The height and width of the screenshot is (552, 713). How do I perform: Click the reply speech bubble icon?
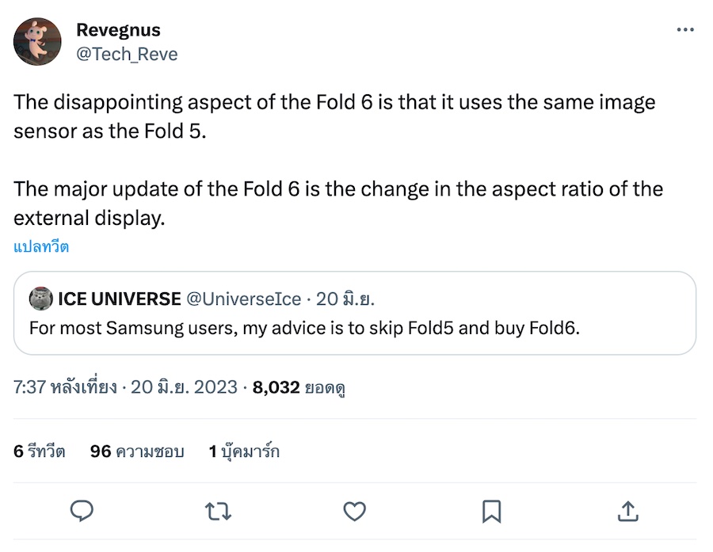[82, 511]
